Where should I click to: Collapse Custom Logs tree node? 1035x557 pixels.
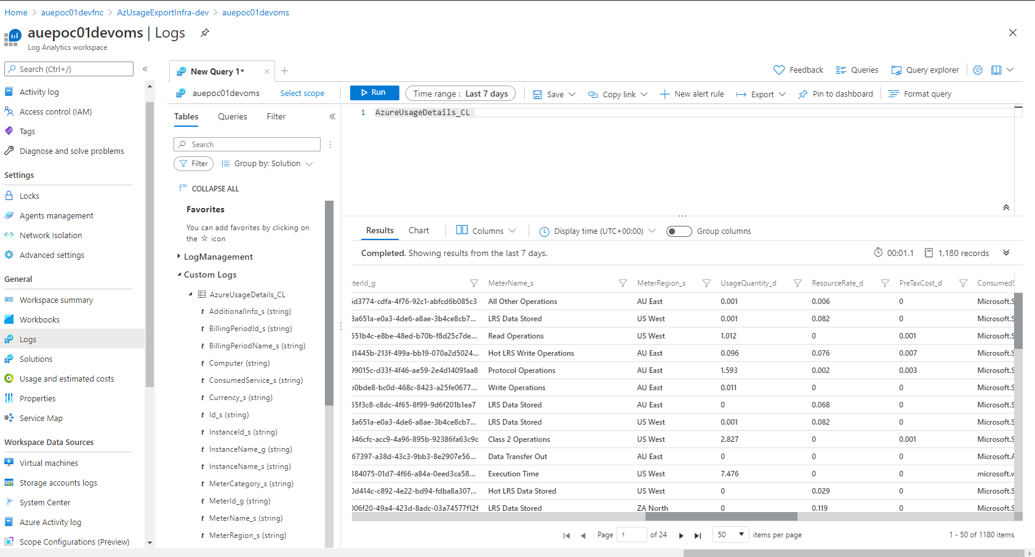click(x=179, y=274)
